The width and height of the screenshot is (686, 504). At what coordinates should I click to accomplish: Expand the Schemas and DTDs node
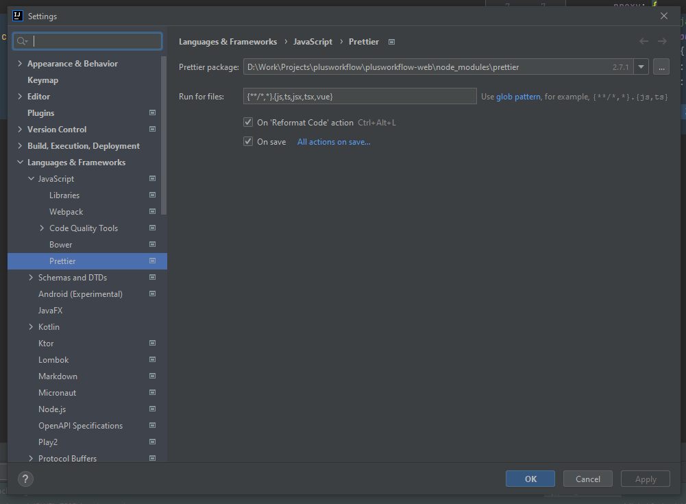[31, 278]
